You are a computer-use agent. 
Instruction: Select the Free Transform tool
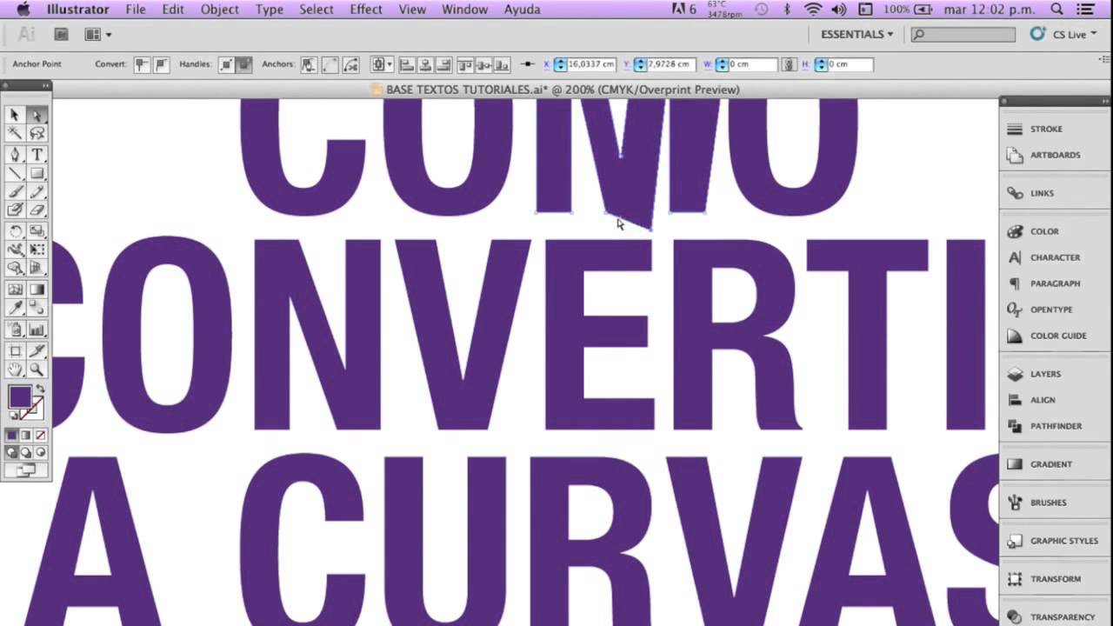point(37,250)
